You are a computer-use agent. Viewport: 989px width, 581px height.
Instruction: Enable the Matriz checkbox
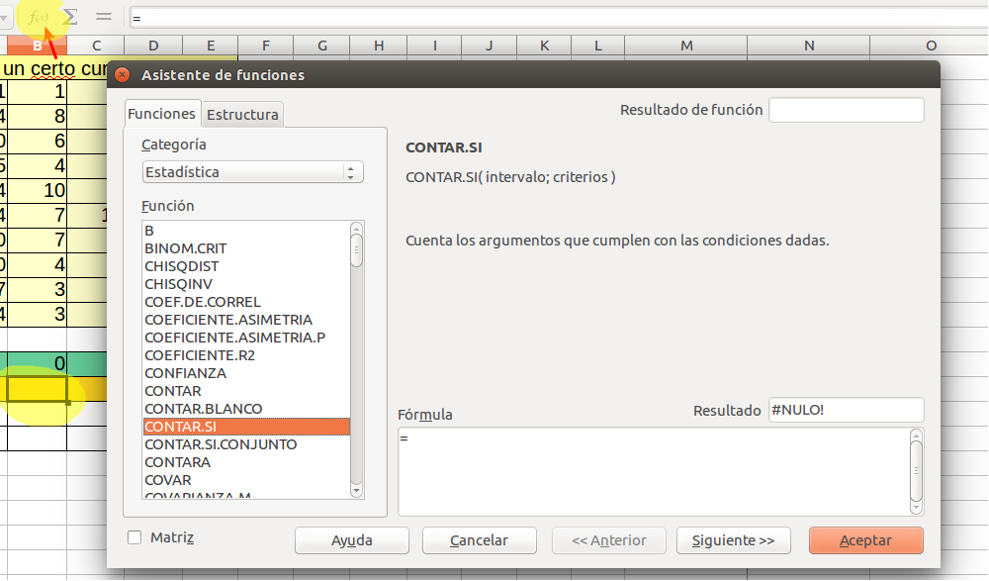[135, 537]
